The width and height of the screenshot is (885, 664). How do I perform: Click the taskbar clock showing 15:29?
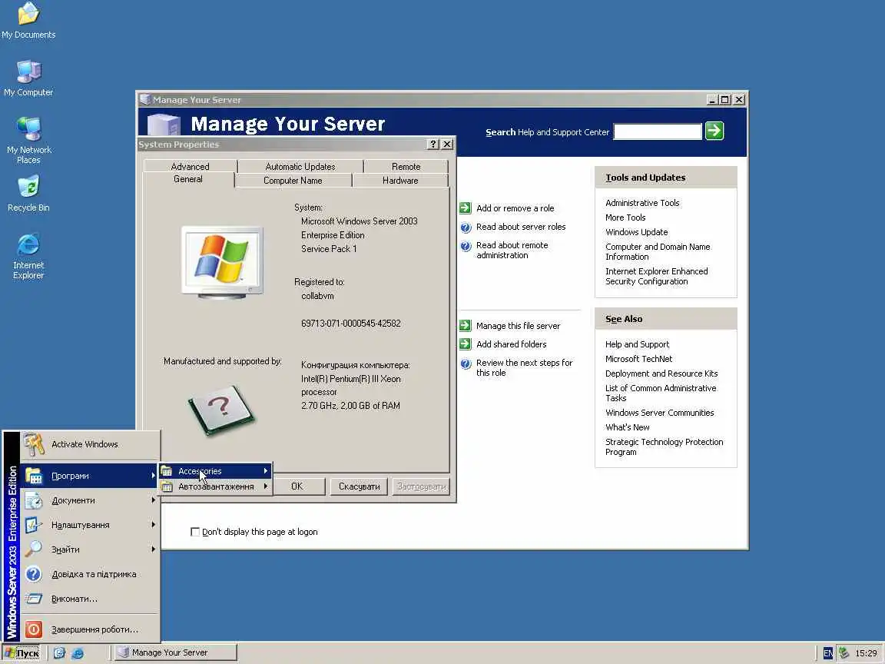click(866, 653)
